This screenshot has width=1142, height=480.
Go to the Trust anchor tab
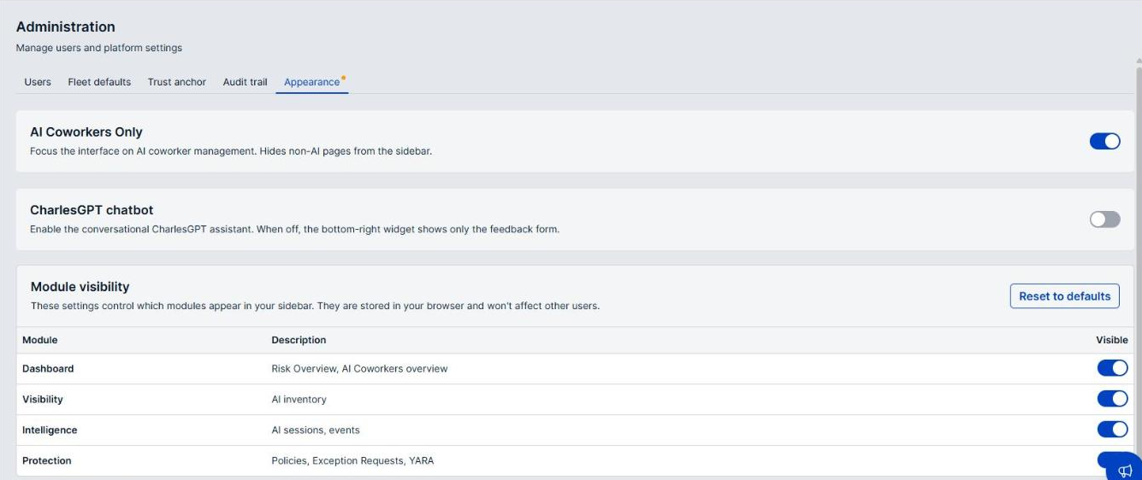[x=177, y=82]
